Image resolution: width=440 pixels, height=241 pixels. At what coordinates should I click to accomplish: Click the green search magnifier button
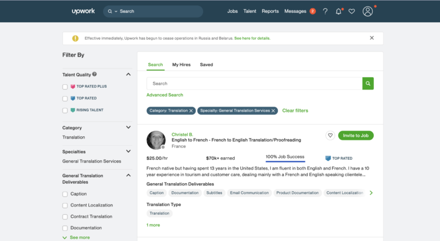click(x=367, y=84)
